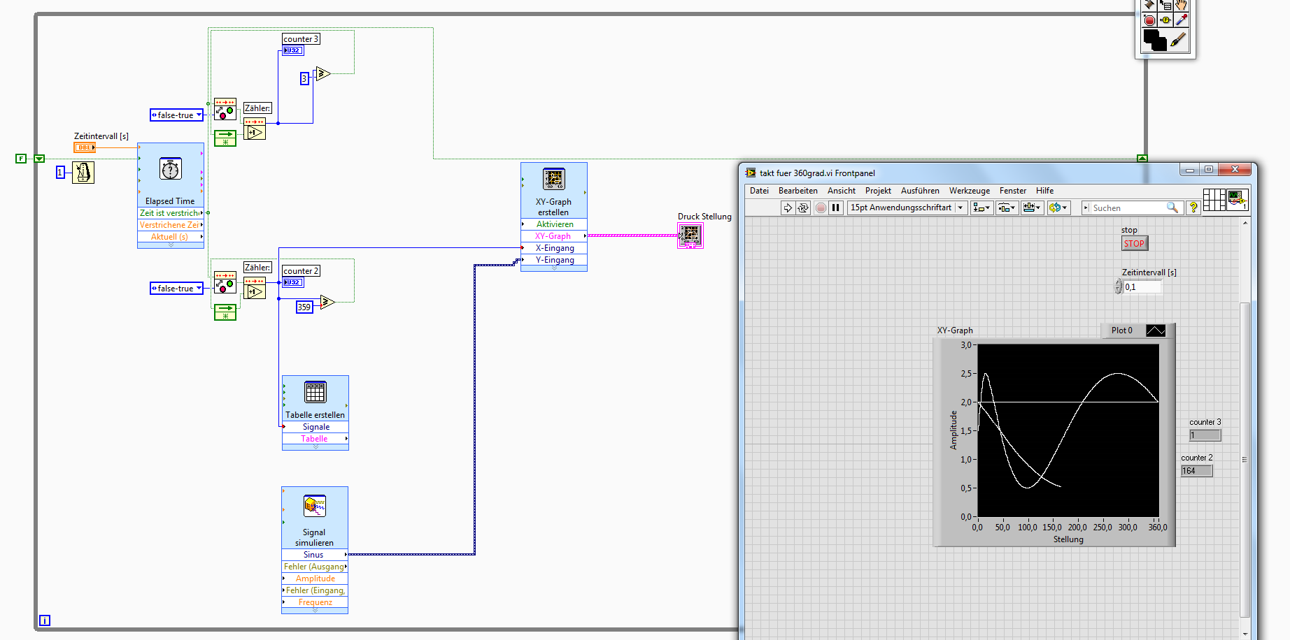Click the Run arrow in toolbar
The width and height of the screenshot is (1290, 640).
tap(788, 208)
